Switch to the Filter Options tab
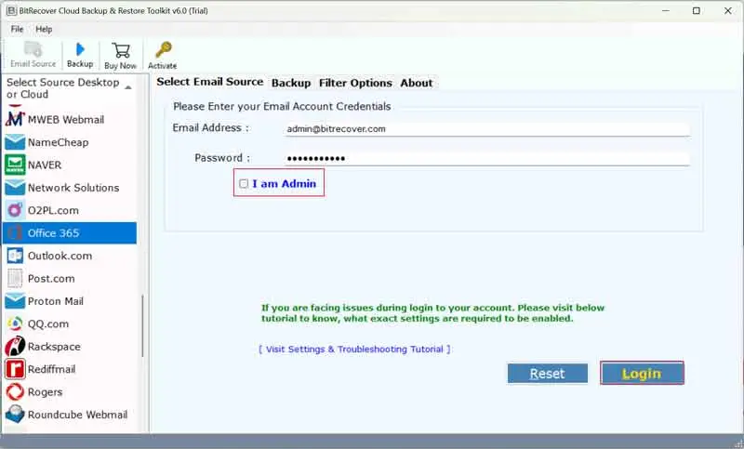 355,83
